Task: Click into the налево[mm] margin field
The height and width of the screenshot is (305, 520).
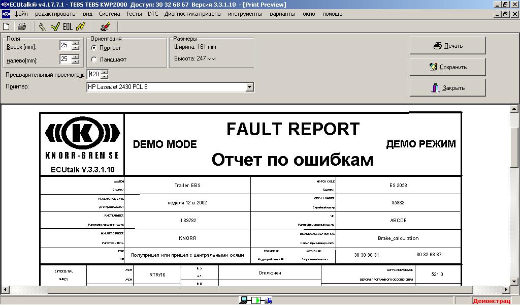Action: [66, 59]
